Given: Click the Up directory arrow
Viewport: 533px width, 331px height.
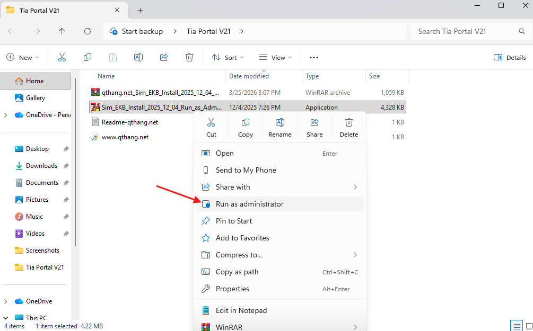Looking at the screenshot, I should click(x=62, y=31).
